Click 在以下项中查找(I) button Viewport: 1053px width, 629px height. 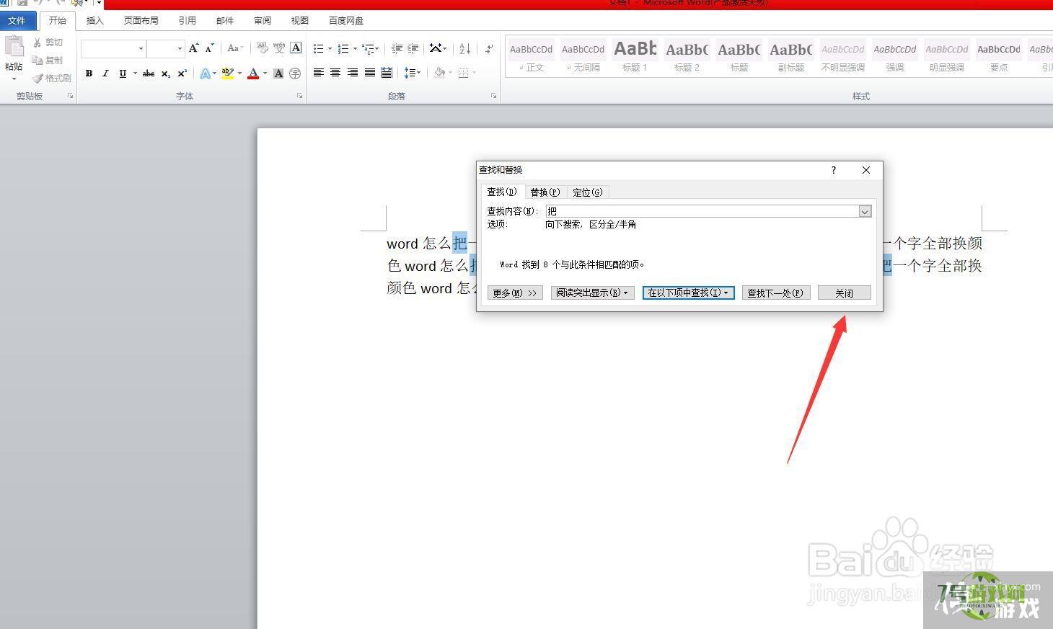(689, 293)
